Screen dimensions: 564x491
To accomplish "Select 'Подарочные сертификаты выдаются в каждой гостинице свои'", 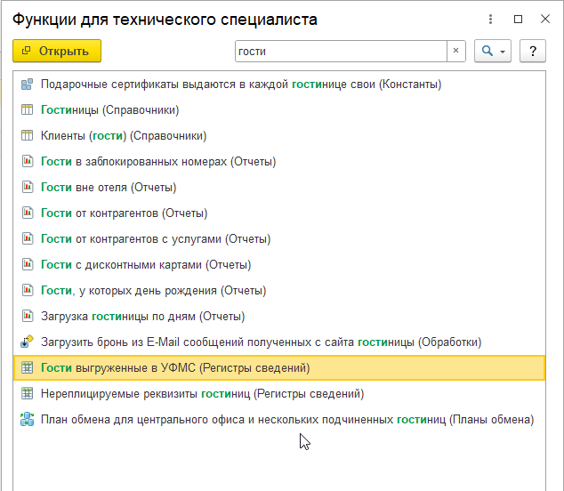I will 279,85.
